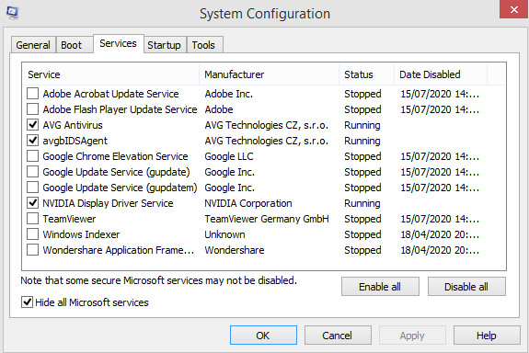Viewport: 529px width, 353px height.
Task: Click the Enable all button
Action: click(x=380, y=287)
